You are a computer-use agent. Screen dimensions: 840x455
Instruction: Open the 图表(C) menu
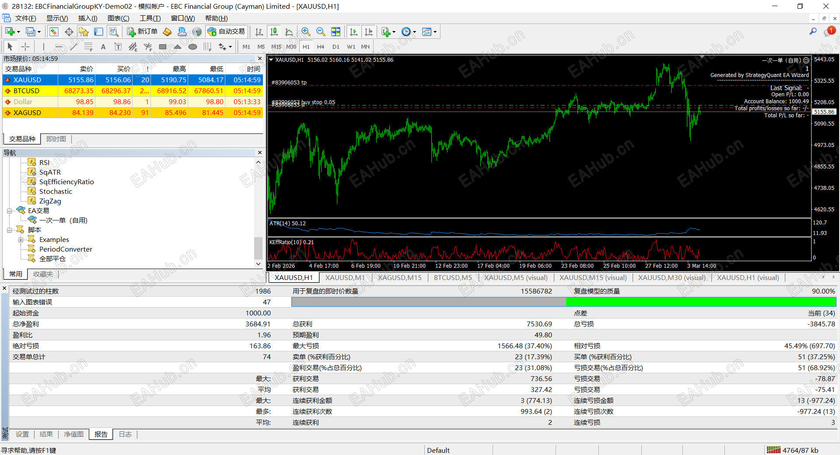coord(118,18)
